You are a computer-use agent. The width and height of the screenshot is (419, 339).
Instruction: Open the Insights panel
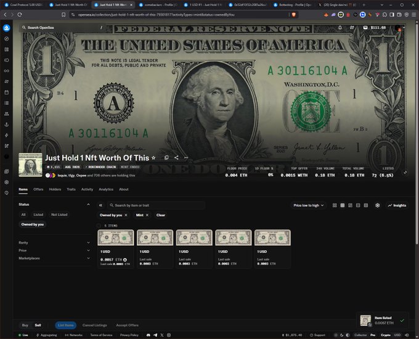[397, 205]
